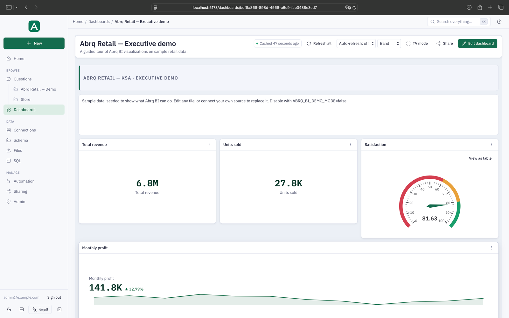Image resolution: width=509 pixels, height=318 pixels.
Task: Open Files in the sidebar
Action: point(34,150)
